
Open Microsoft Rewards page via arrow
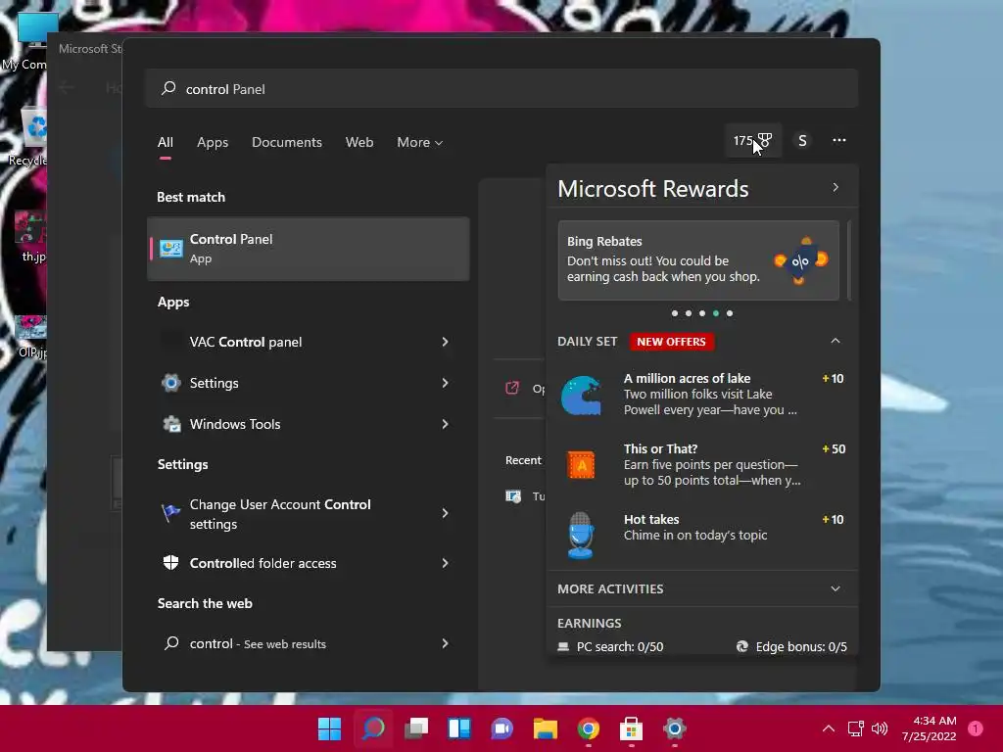pos(836,187)
